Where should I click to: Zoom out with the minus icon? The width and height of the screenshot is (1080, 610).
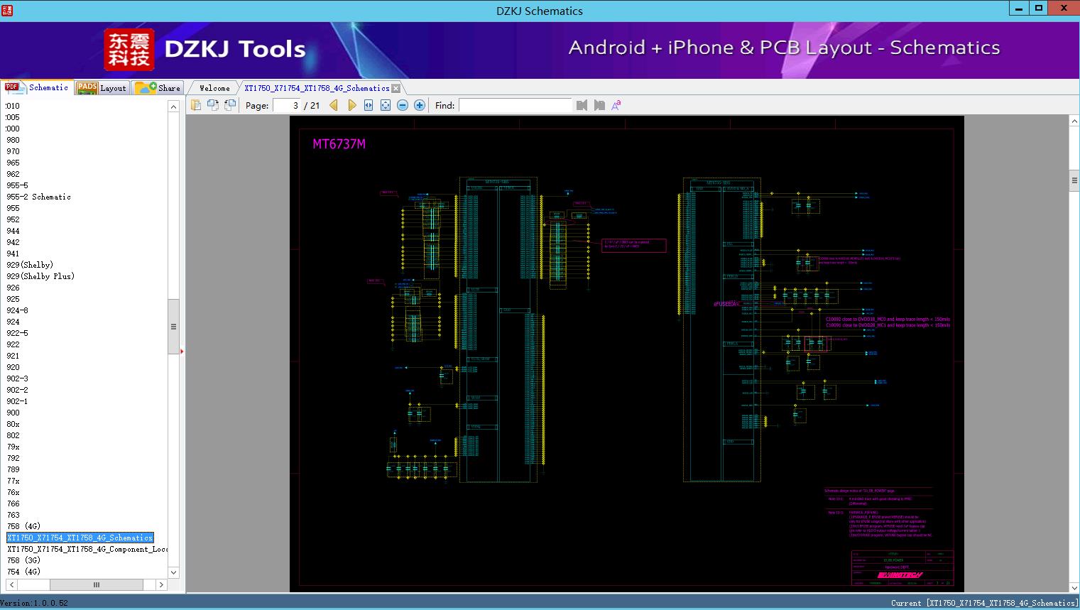(x=403, y=105)
